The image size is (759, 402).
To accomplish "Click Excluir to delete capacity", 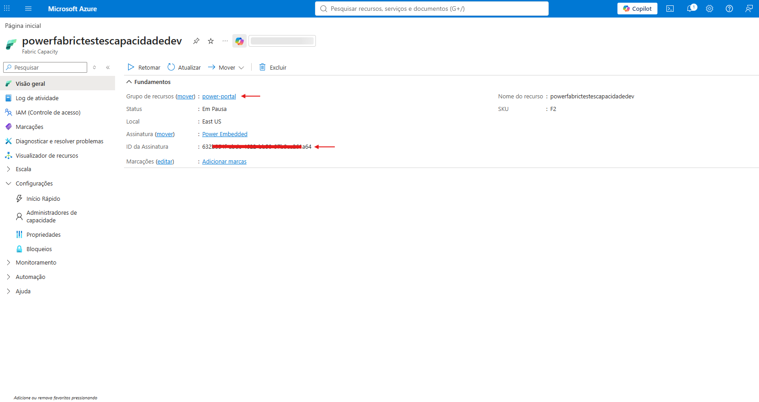I will [x=273, y=67].
